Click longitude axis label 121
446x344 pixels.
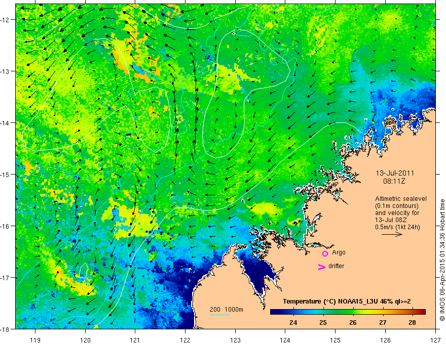135,340
